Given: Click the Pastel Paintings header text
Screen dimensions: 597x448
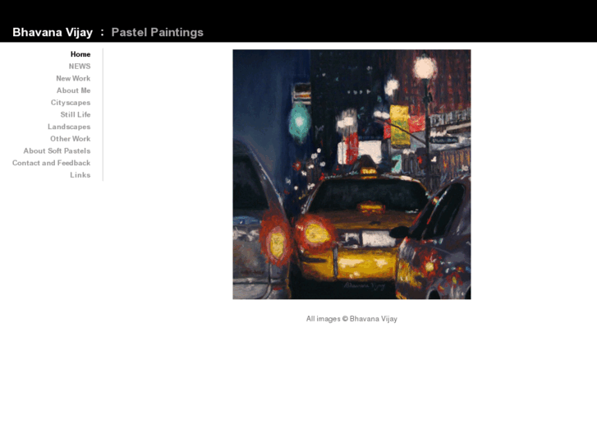Looking at the screenshot, I should coord(157,32).
